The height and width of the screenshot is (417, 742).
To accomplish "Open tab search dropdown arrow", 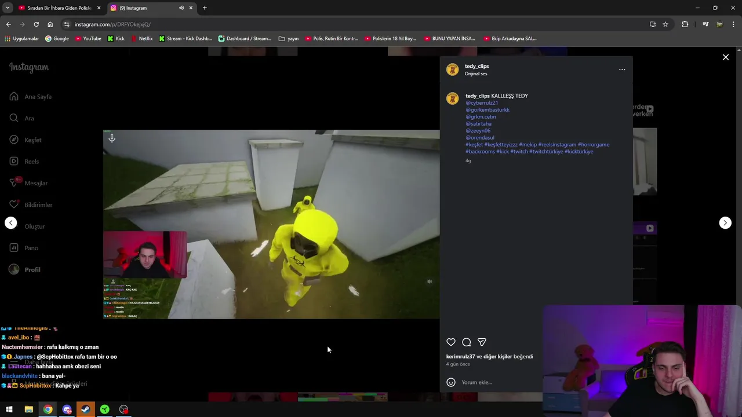I will click(x=8, y=8).
